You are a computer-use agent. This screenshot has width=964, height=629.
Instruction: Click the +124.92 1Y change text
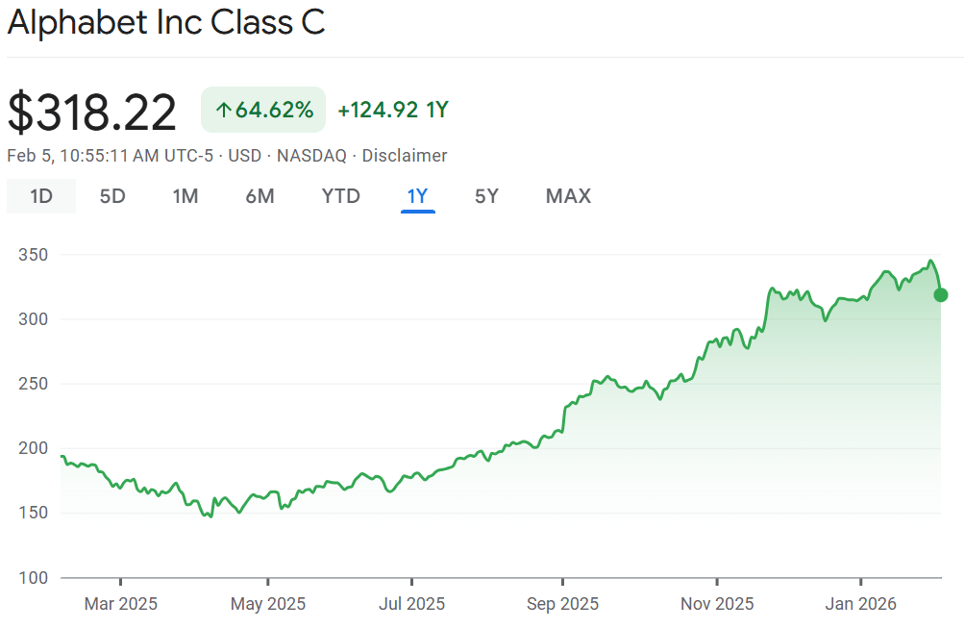pos(393,111)
